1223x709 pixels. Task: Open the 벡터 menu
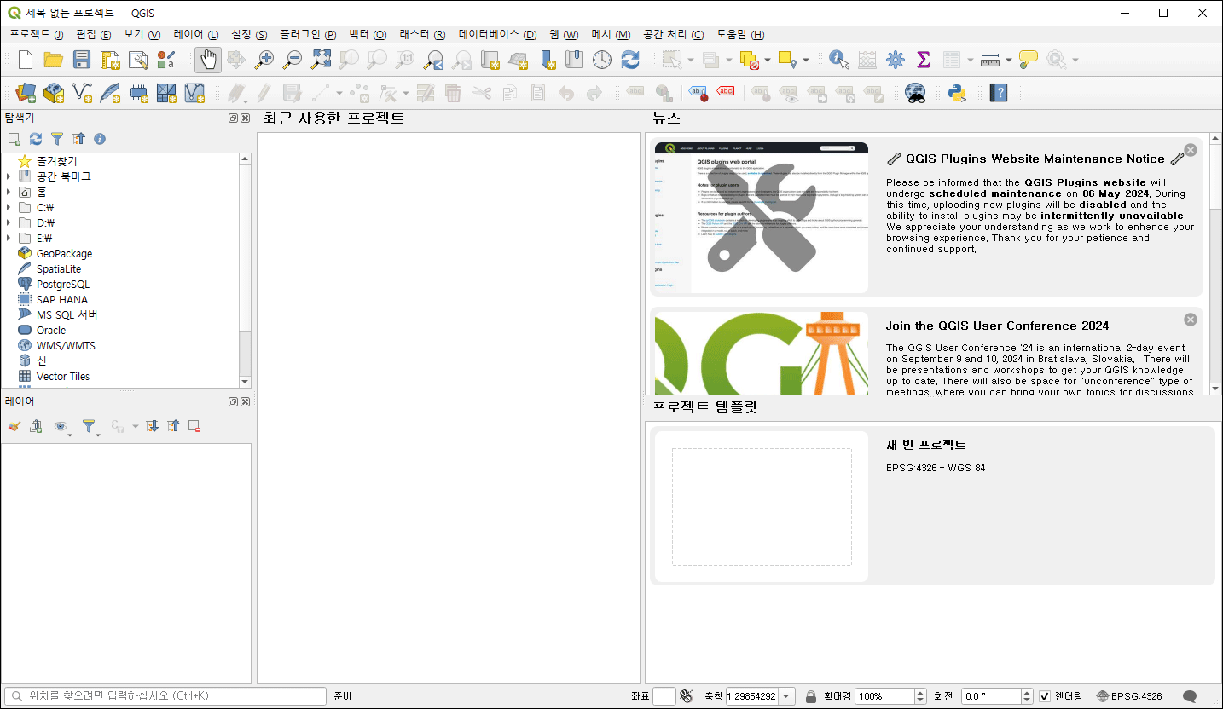(368, 34)
